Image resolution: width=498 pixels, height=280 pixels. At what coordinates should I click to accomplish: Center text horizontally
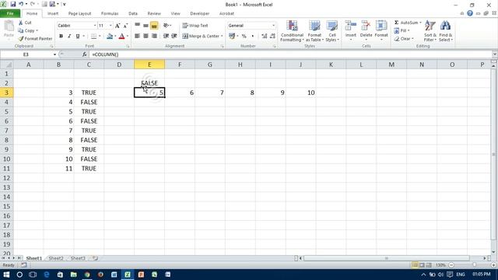[x=146, y=37]
